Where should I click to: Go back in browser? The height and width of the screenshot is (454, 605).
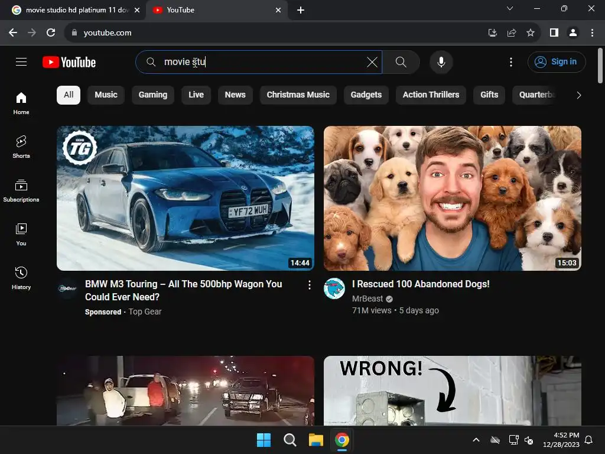13,33
